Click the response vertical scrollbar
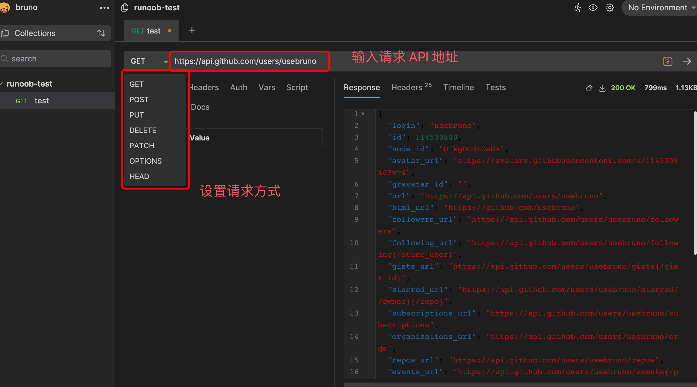 (695, 183)
